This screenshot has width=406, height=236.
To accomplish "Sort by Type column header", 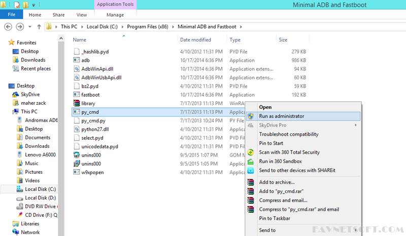I will (x=235, y=40).
